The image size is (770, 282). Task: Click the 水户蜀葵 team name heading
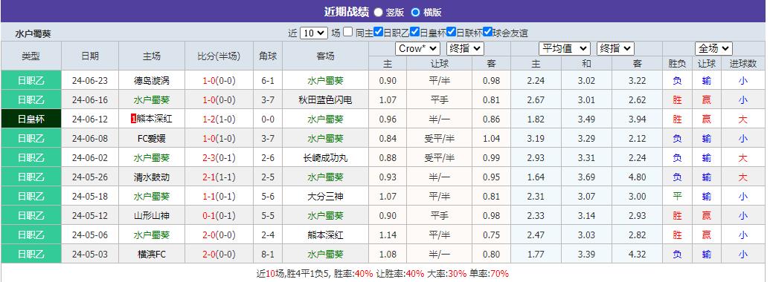[x=33, y=34]
